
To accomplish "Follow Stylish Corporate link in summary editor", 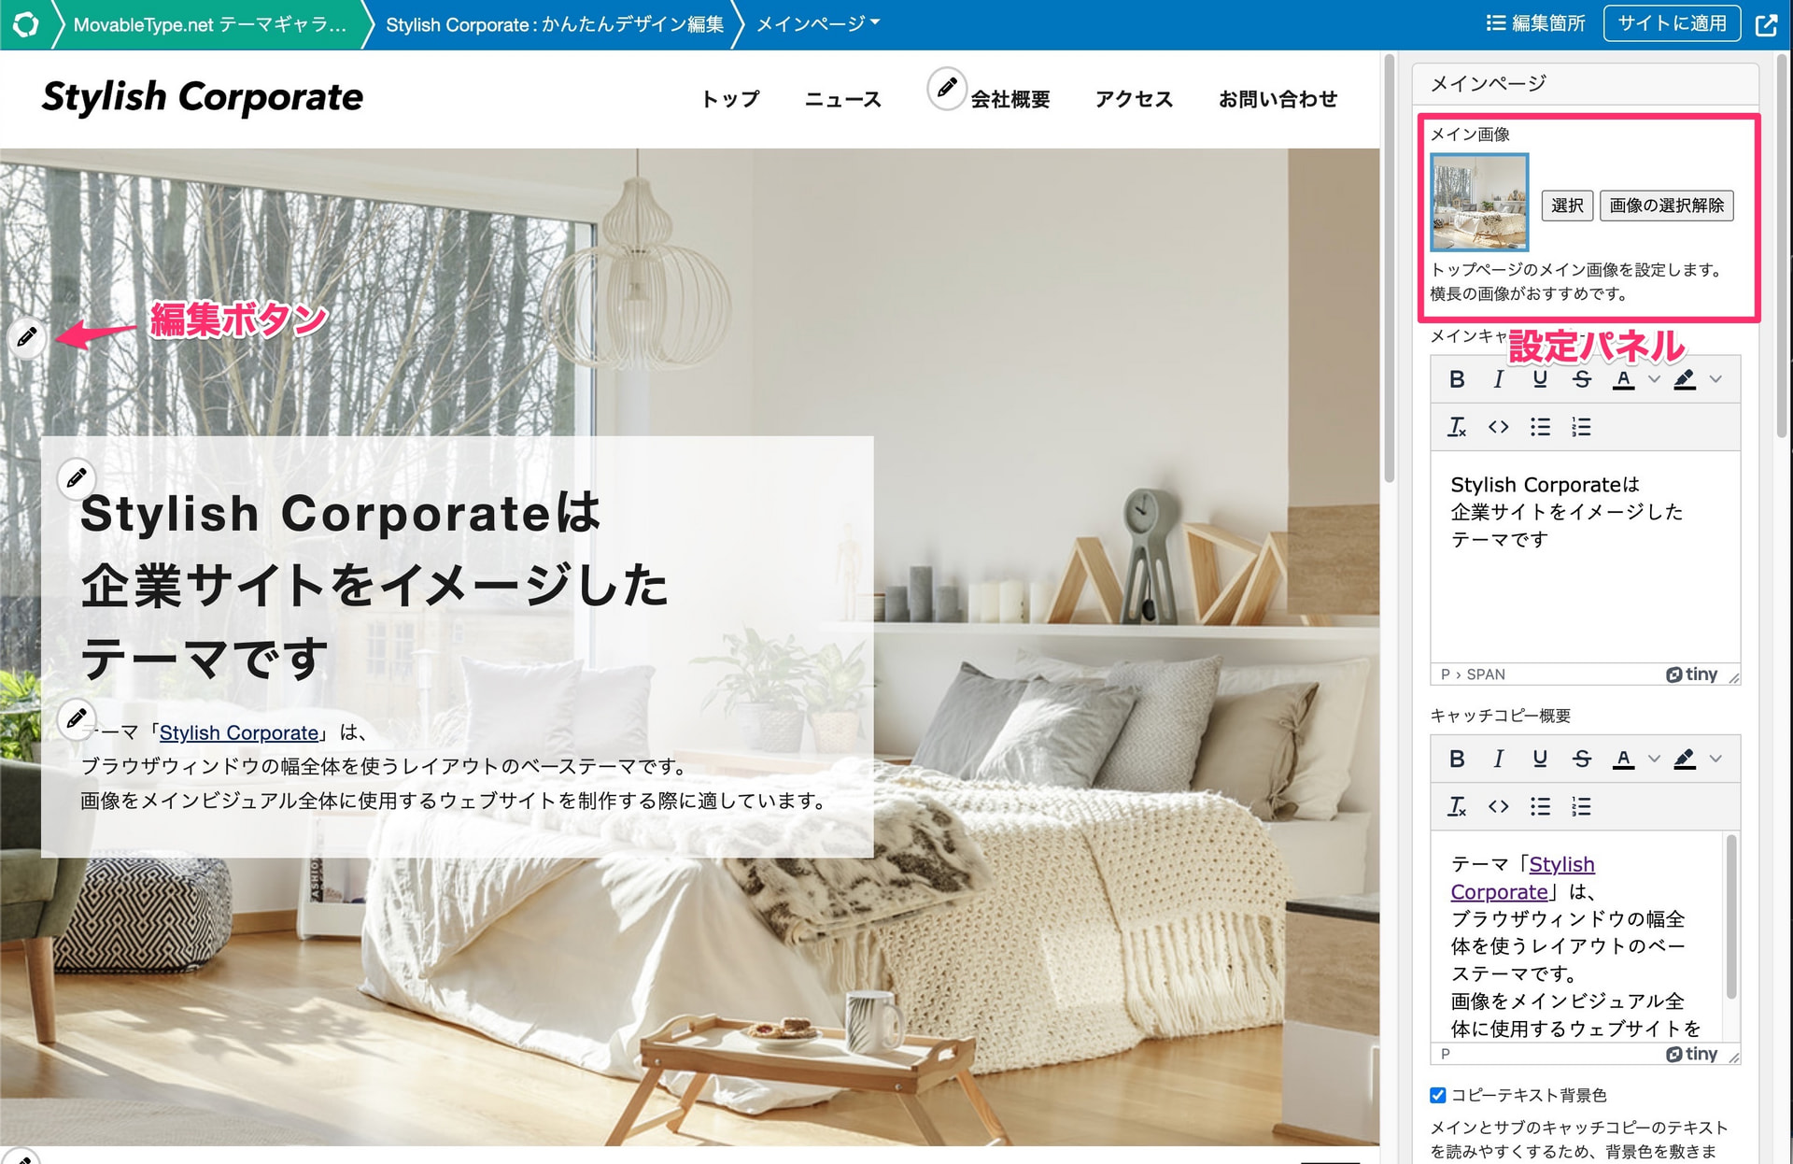I will [x=1523, y=877].
